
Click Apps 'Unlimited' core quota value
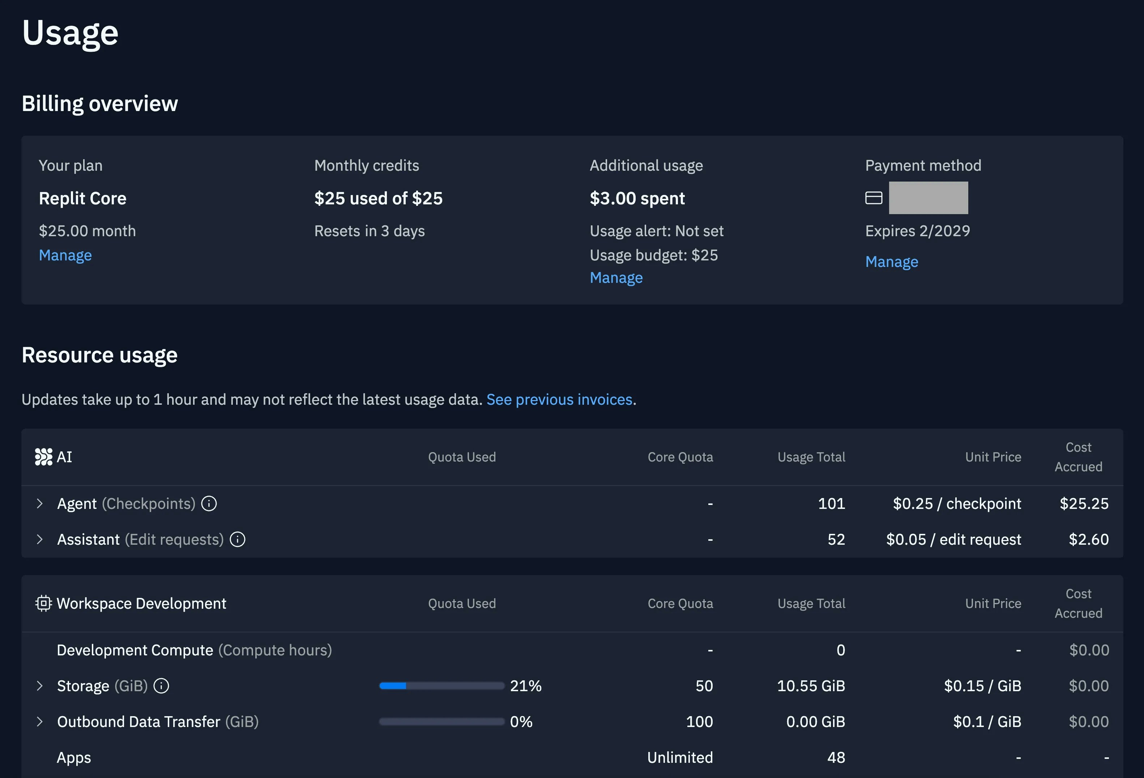[680, 757]
